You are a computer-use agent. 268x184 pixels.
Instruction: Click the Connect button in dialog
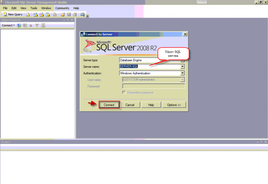point(109,105)
